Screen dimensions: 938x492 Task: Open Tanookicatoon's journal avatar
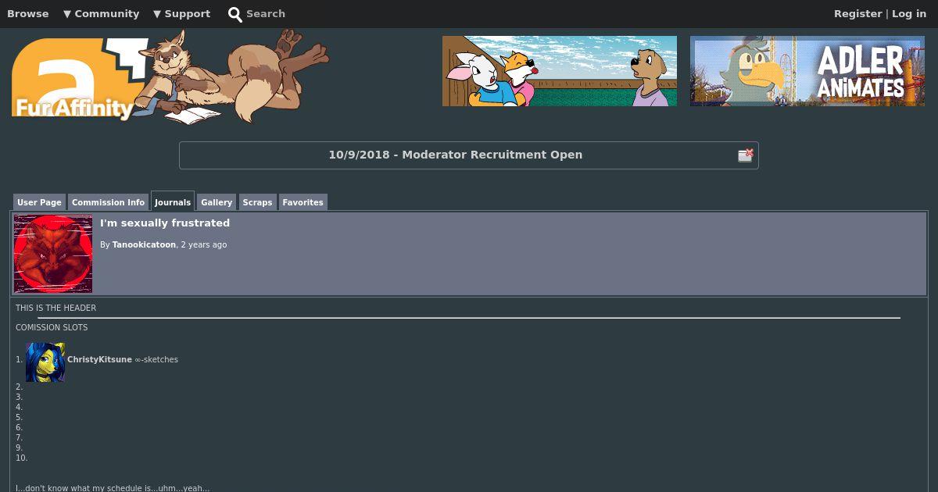click(53, 254)
